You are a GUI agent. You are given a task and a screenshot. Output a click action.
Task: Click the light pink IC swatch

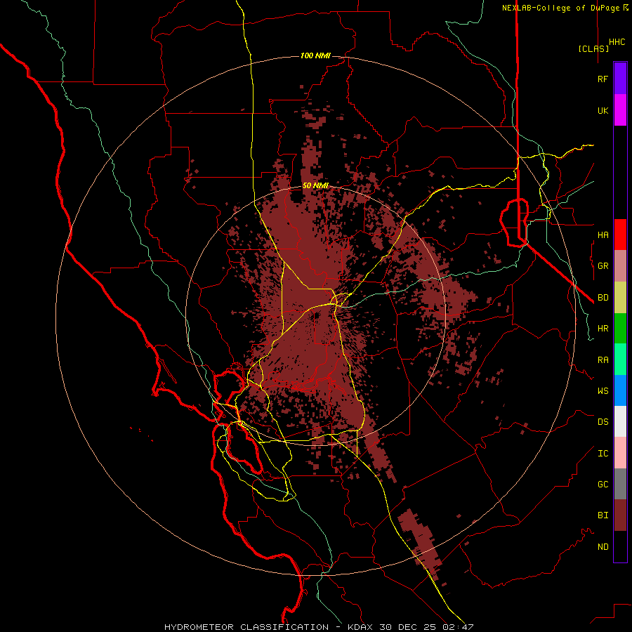[620, 453]
